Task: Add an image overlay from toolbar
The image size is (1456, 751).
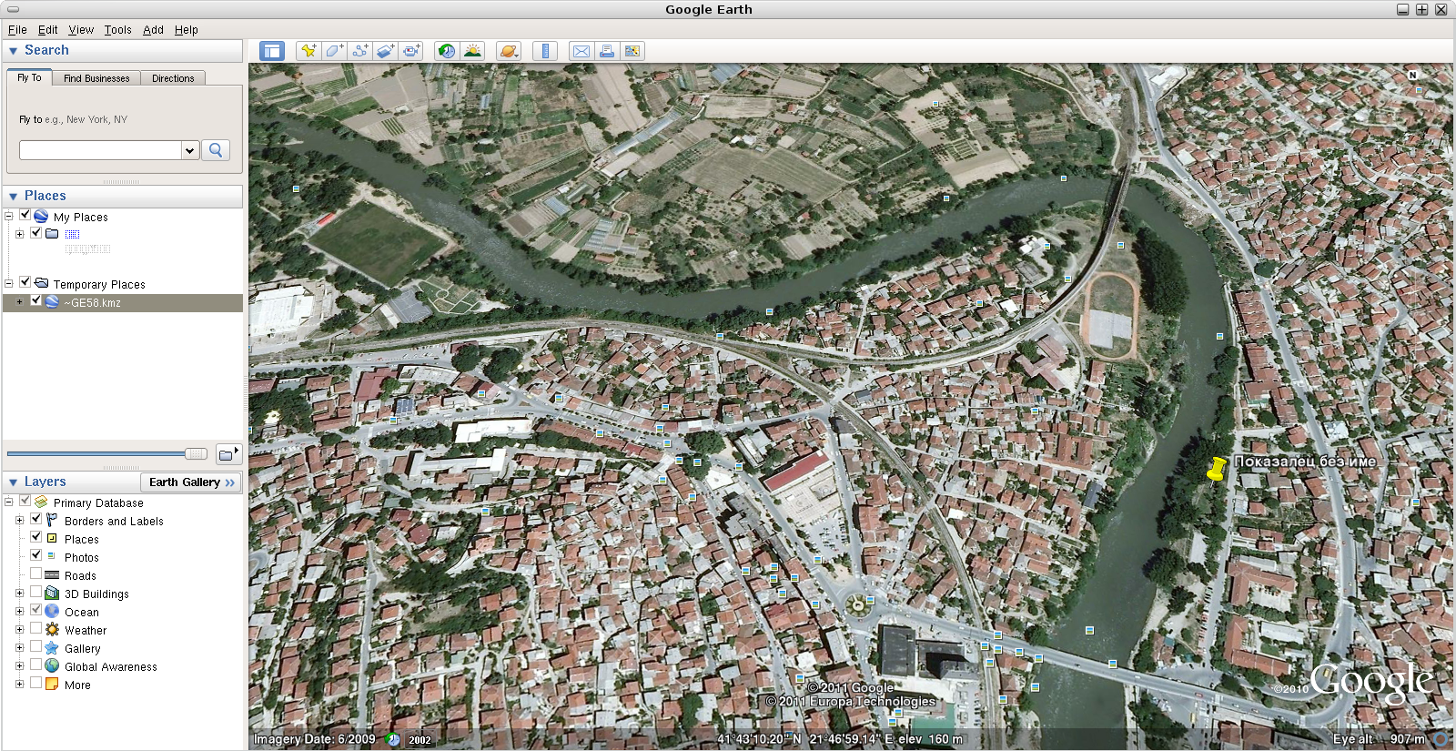Action: pos(385,51)
